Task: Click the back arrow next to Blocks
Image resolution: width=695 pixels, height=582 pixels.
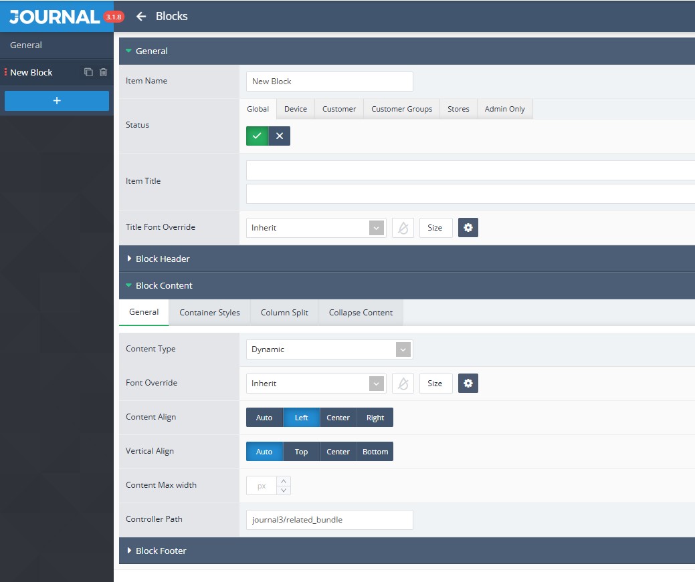Action: click(141, 17)
